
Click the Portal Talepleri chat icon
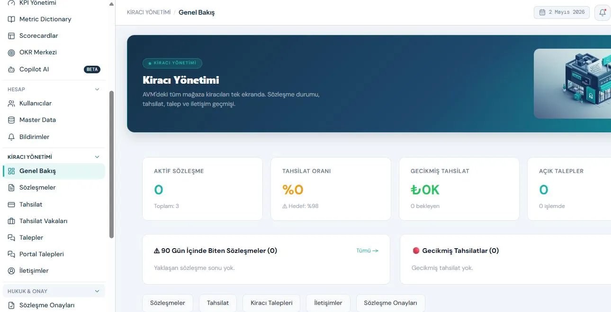pyautogui.click(x=11, y=254)
